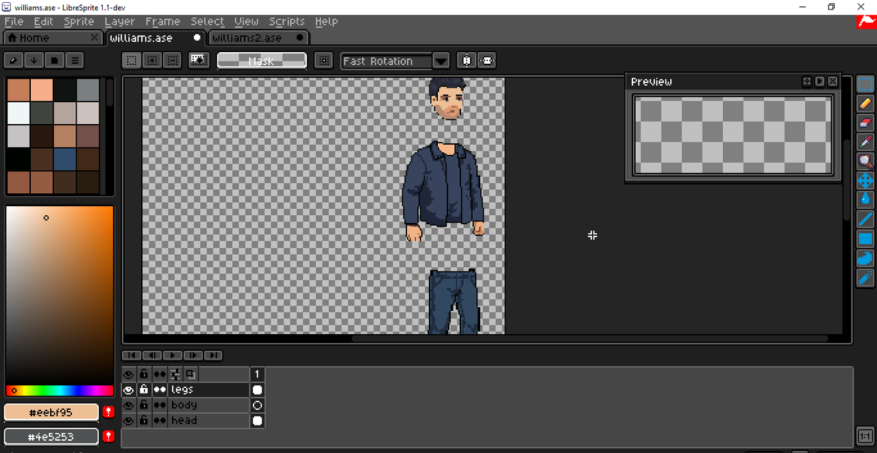Jump to the last frame
The image size is (877, 453).
[x=213, y=355]
